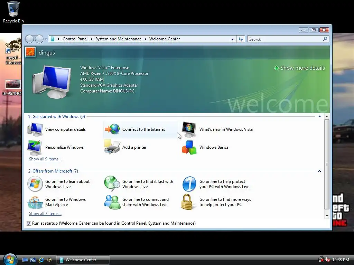Select the padlock protect your PC icon
Screen dimensions: 354x265
[x=187, y=202]
